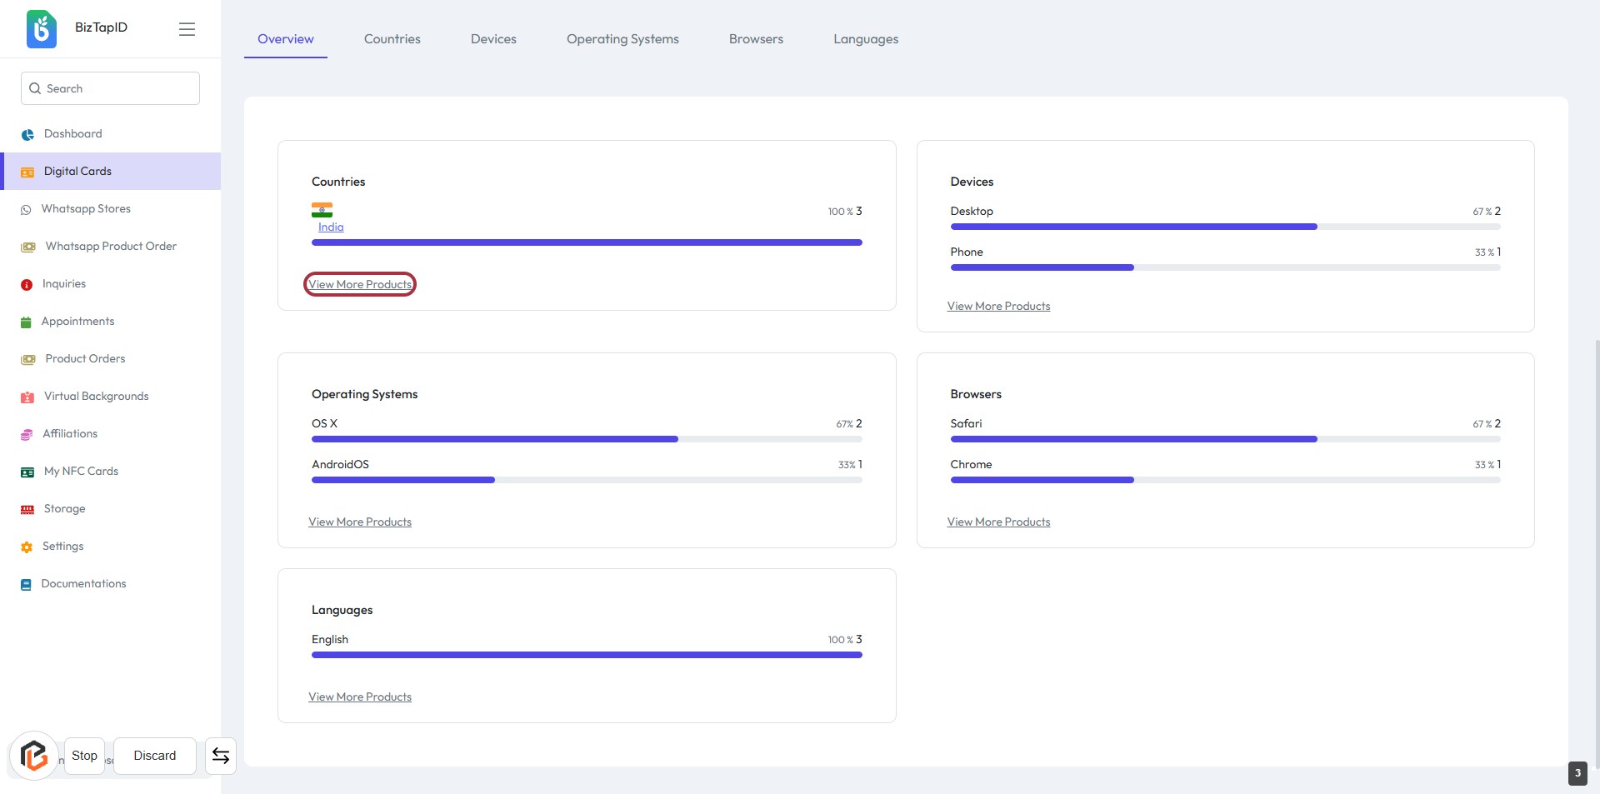This screenshot has height=794, width=1600.
Task: Open Appointments in the sidebar
Action: tap(77, 322)
